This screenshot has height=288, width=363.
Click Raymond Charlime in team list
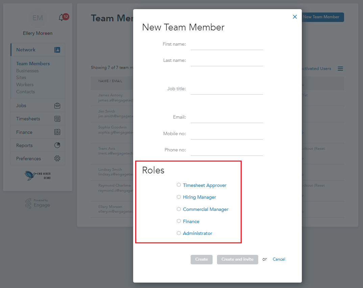pos(114,186)
